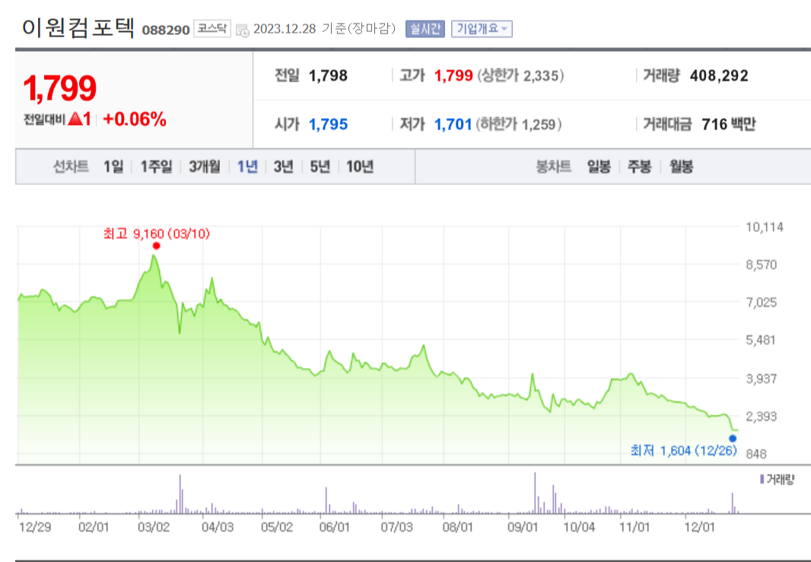The image size is (811, 562).
Task: Click the 선차트 section label
Action: tap(71, 167)
